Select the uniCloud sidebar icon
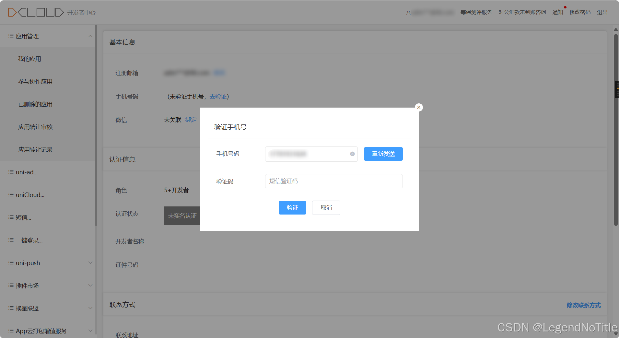The height and width of the screenshot is (338, 619). (x=10, y=194)
